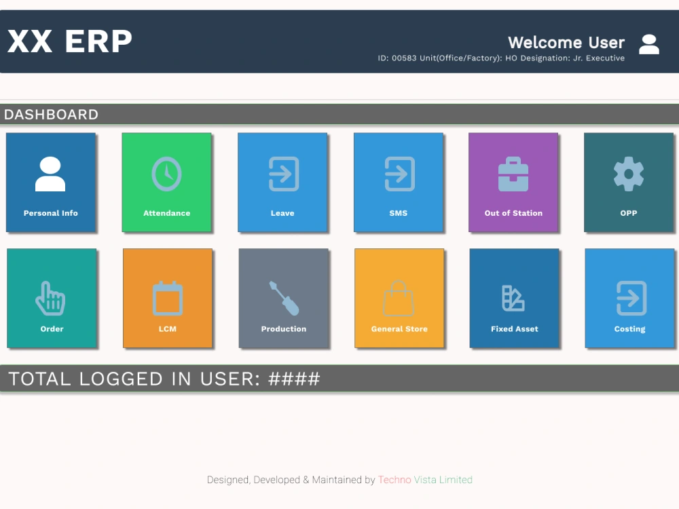Click the XX ERP logo title
Image resolution: width=679 pixels, height=509 pixels.
[70, 41]
